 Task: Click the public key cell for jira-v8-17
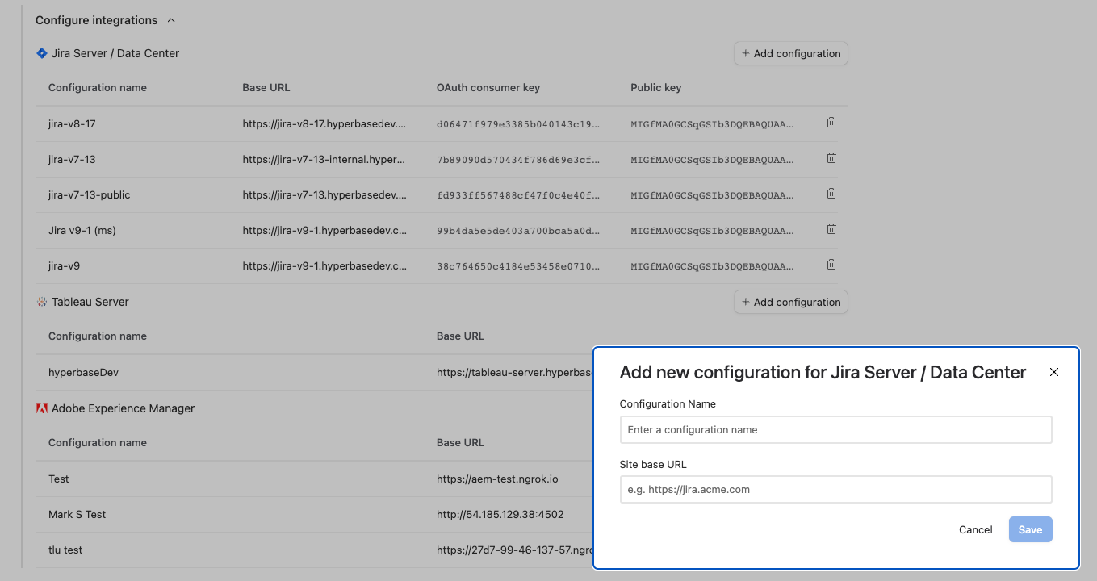[713, 124]
